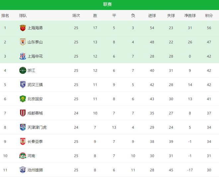Image resolution: width=219 pixels, height=177 pixels.
Task: Select the 沧州雄狮 table row points cell
Action: (x=209, y=170)
